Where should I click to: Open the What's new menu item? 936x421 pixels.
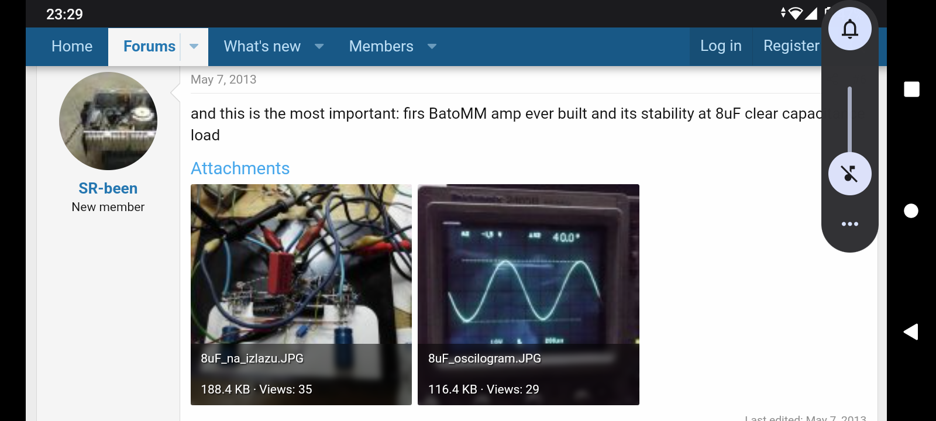[x=262, y=46]
